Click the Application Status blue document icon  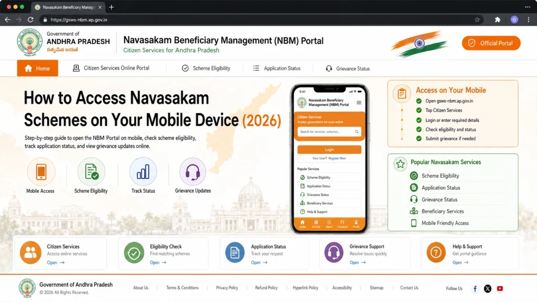pyautogui.click(x=235, y=253)
